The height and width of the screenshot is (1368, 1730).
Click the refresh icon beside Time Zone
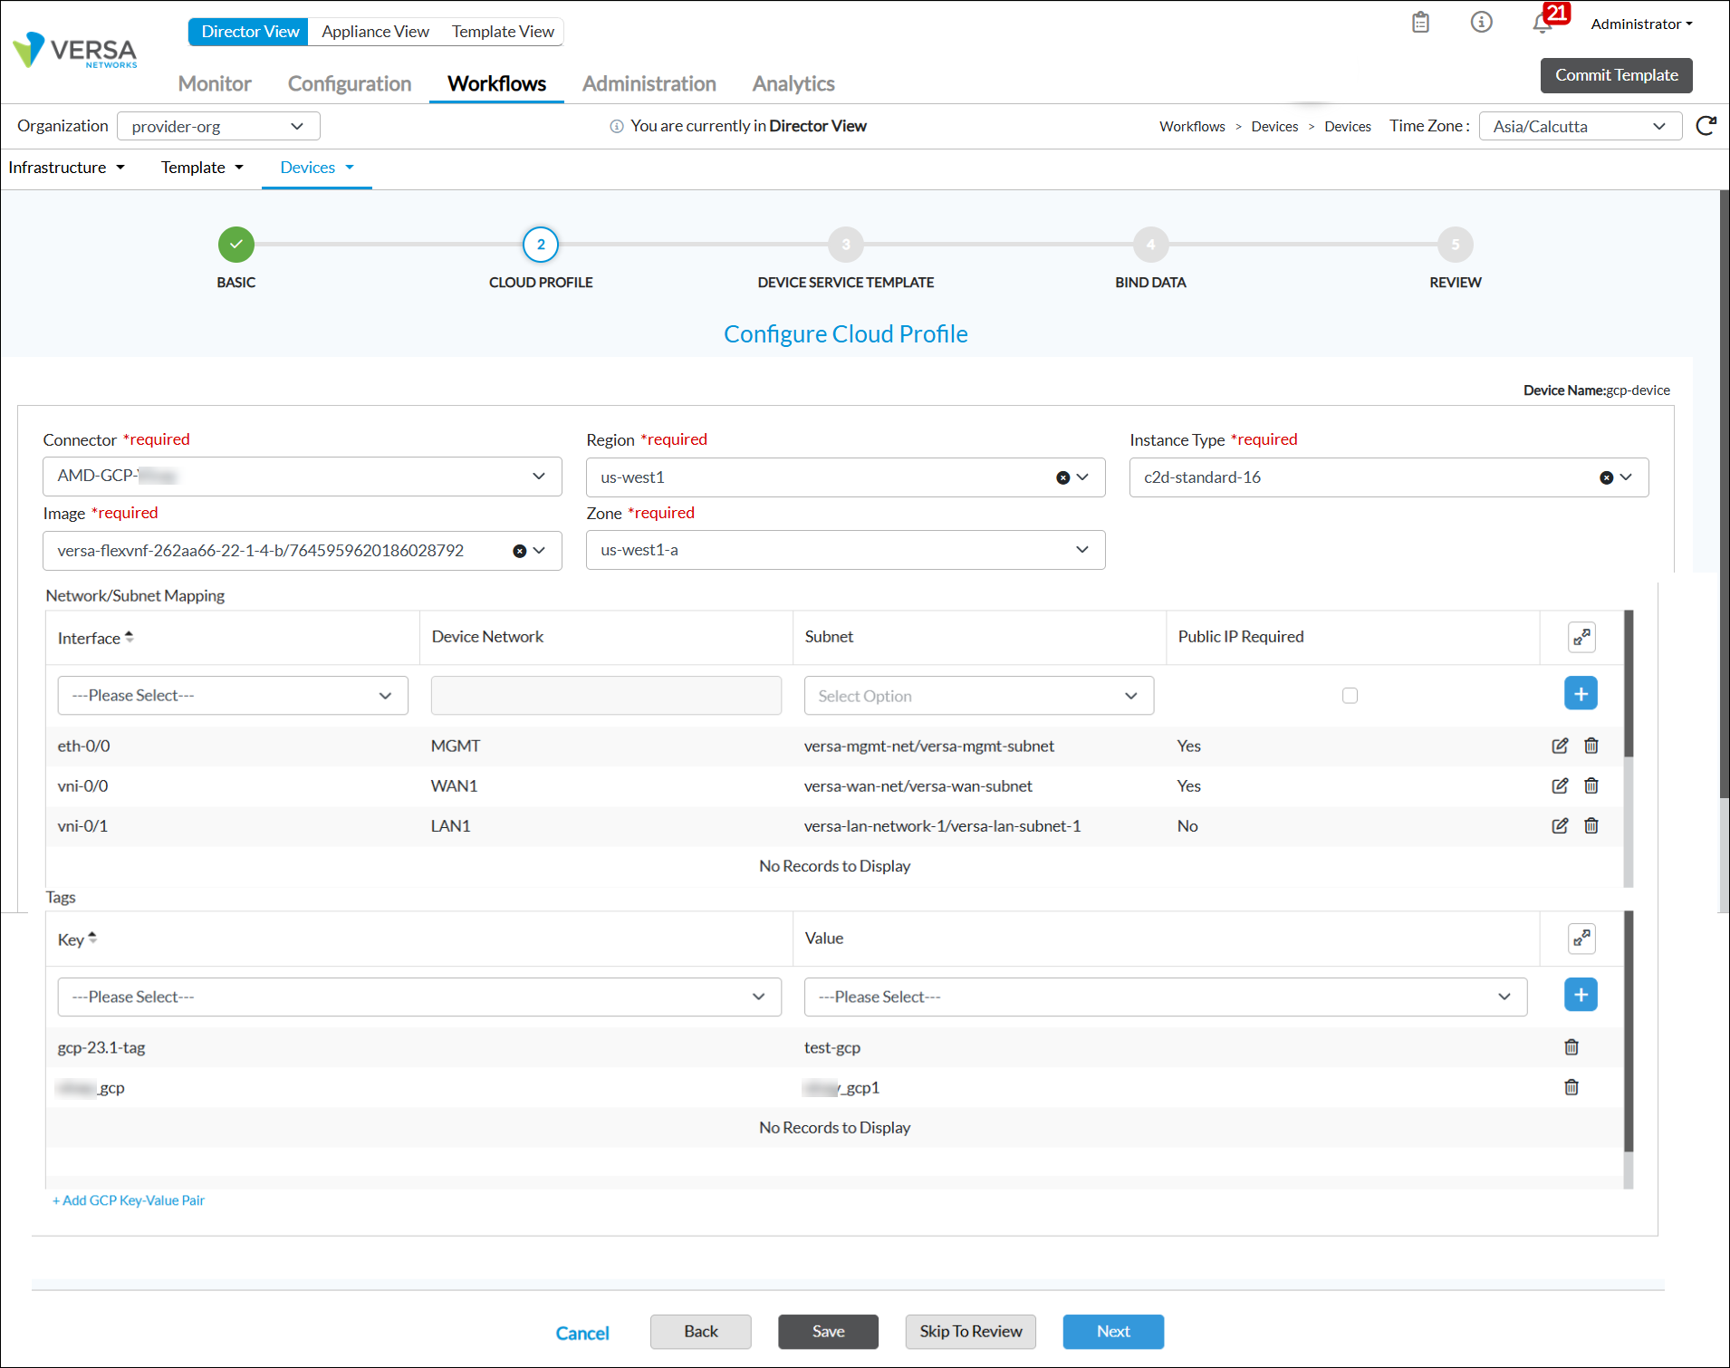[1706, 126]
